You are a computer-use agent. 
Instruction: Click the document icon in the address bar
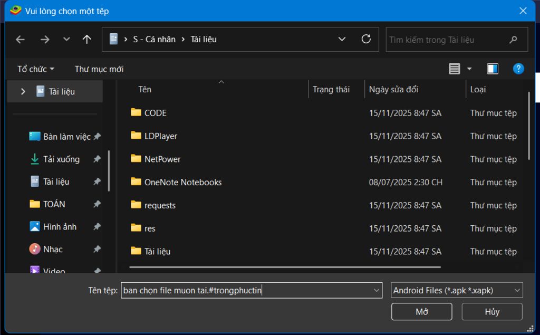[114, 39]
